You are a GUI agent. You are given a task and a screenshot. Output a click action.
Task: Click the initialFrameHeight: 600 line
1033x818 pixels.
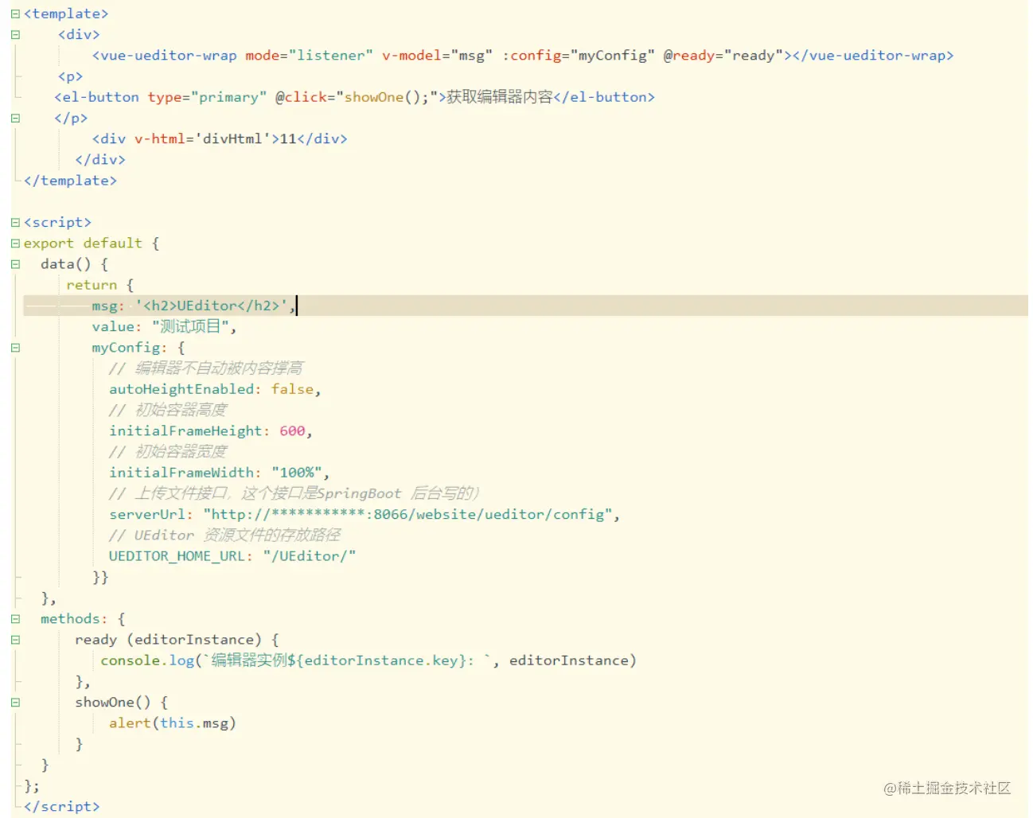(x=211, y=431)
